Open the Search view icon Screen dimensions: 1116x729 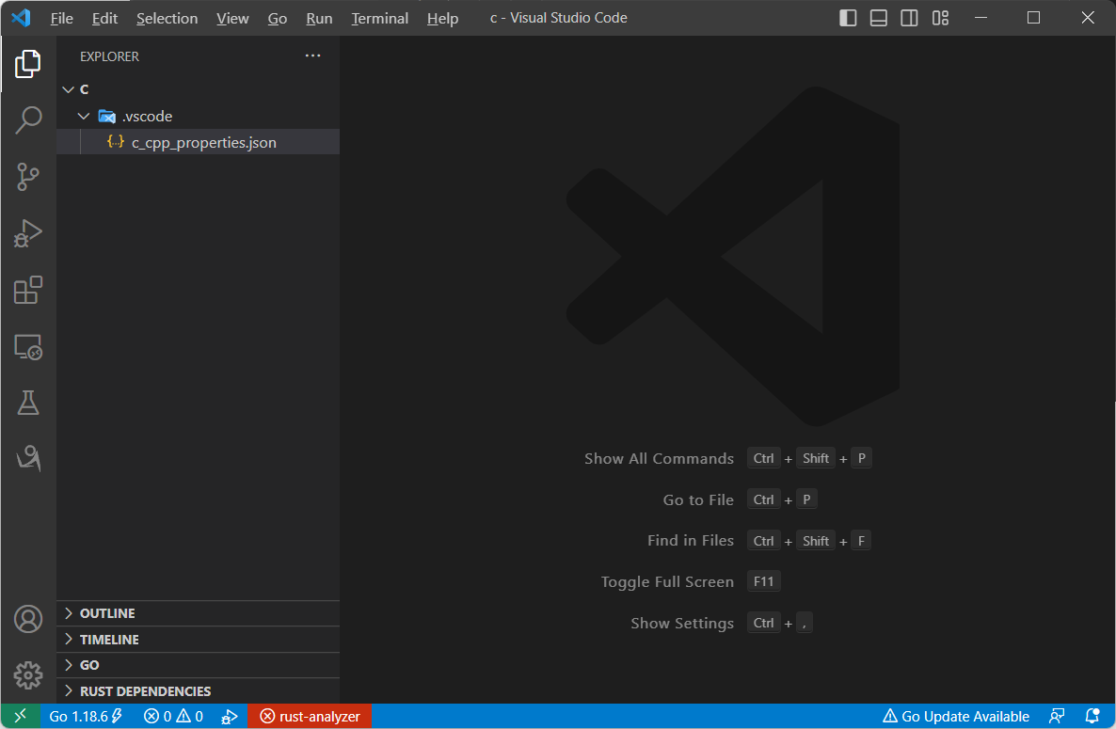click(x=27, y=120)
